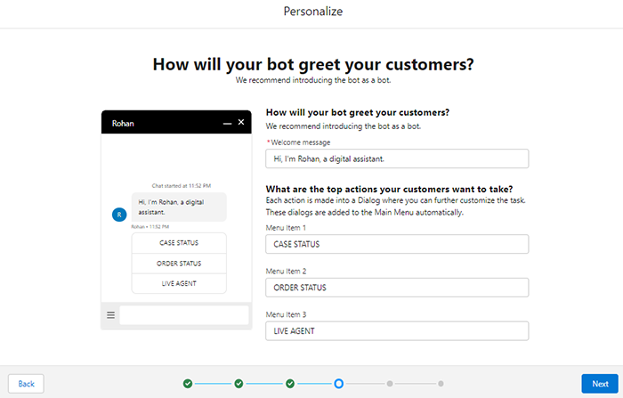Minimize the Rohan chat preview window
The image size is (623, 398).
point(227,123)
